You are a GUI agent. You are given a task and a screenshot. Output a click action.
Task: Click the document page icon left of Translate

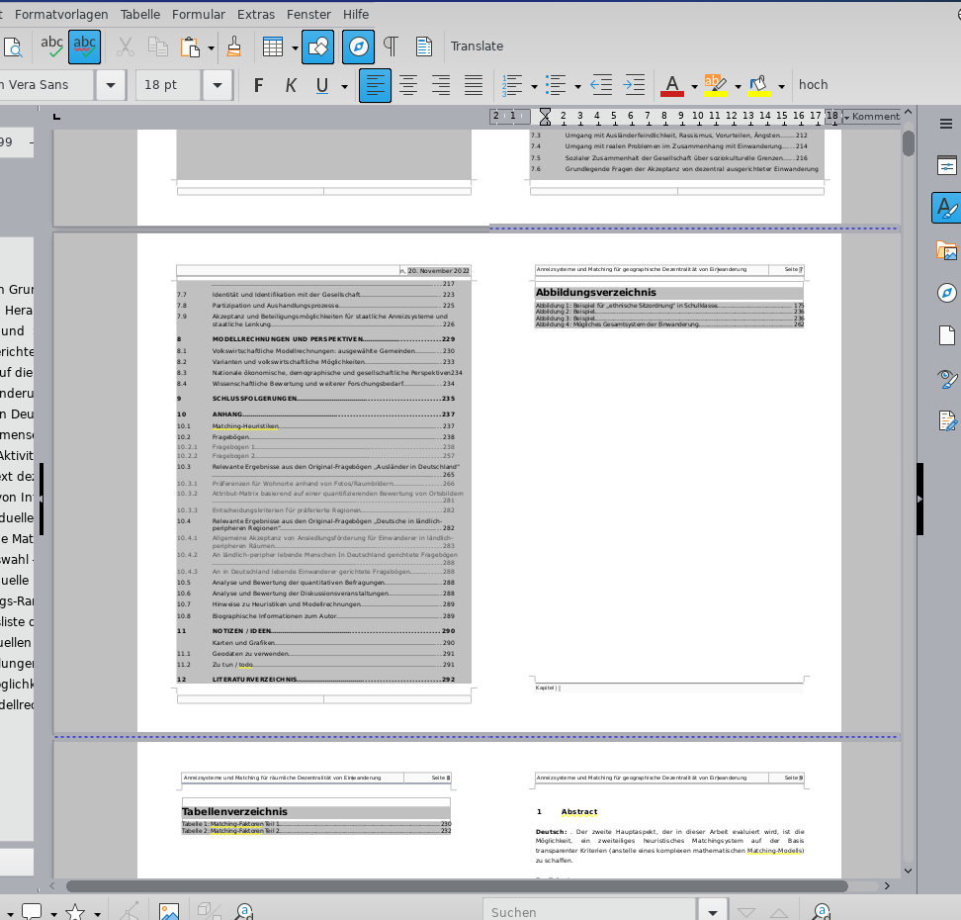coord(423,47)
